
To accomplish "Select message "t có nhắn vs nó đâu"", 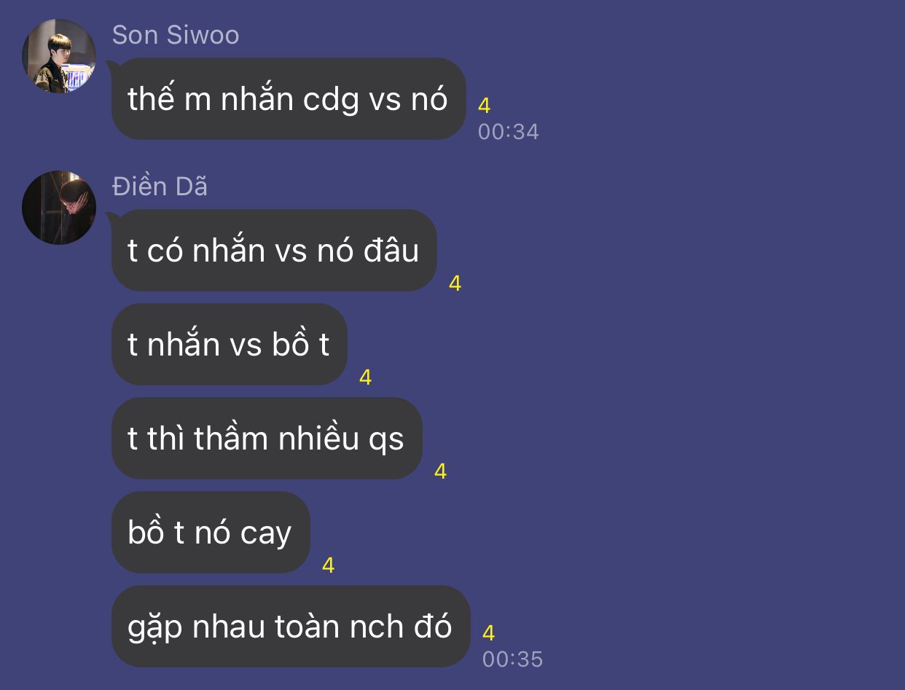I will [274, 250].
